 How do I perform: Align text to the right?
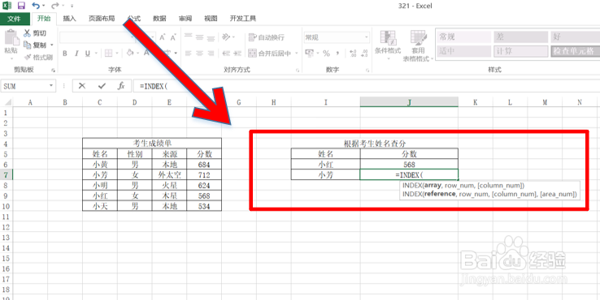point(211,54)
